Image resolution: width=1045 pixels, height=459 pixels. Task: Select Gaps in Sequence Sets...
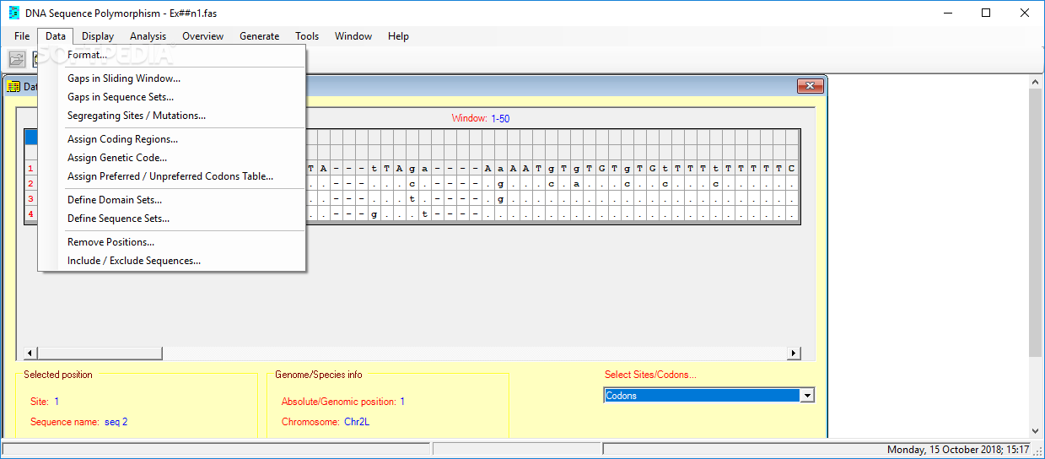point(172,97)
